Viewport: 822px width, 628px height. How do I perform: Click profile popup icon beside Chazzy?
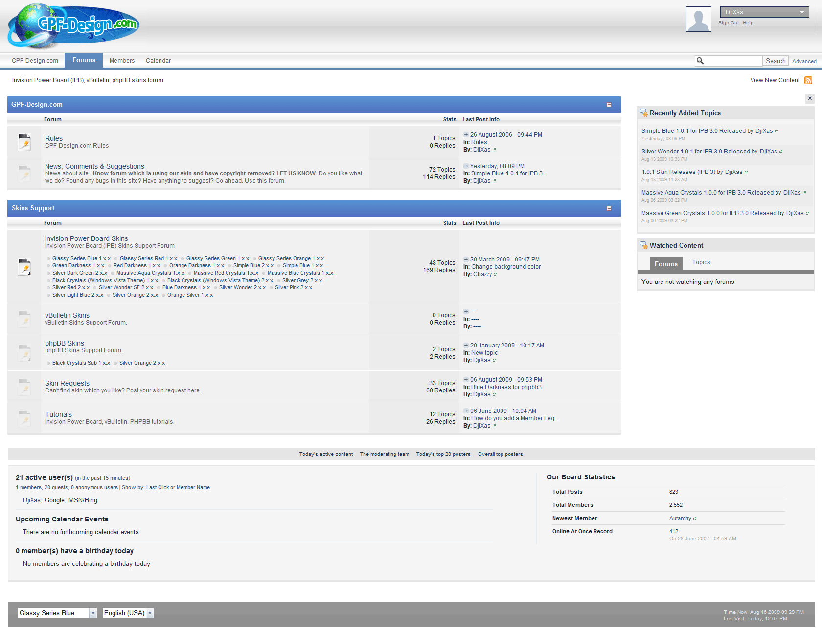(495, 275)
